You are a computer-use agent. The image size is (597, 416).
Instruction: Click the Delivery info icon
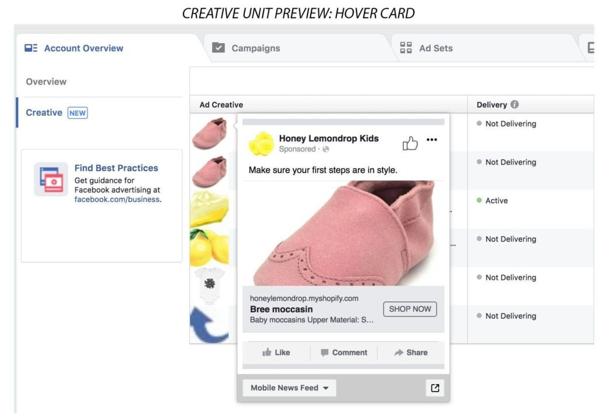[514, 104]
